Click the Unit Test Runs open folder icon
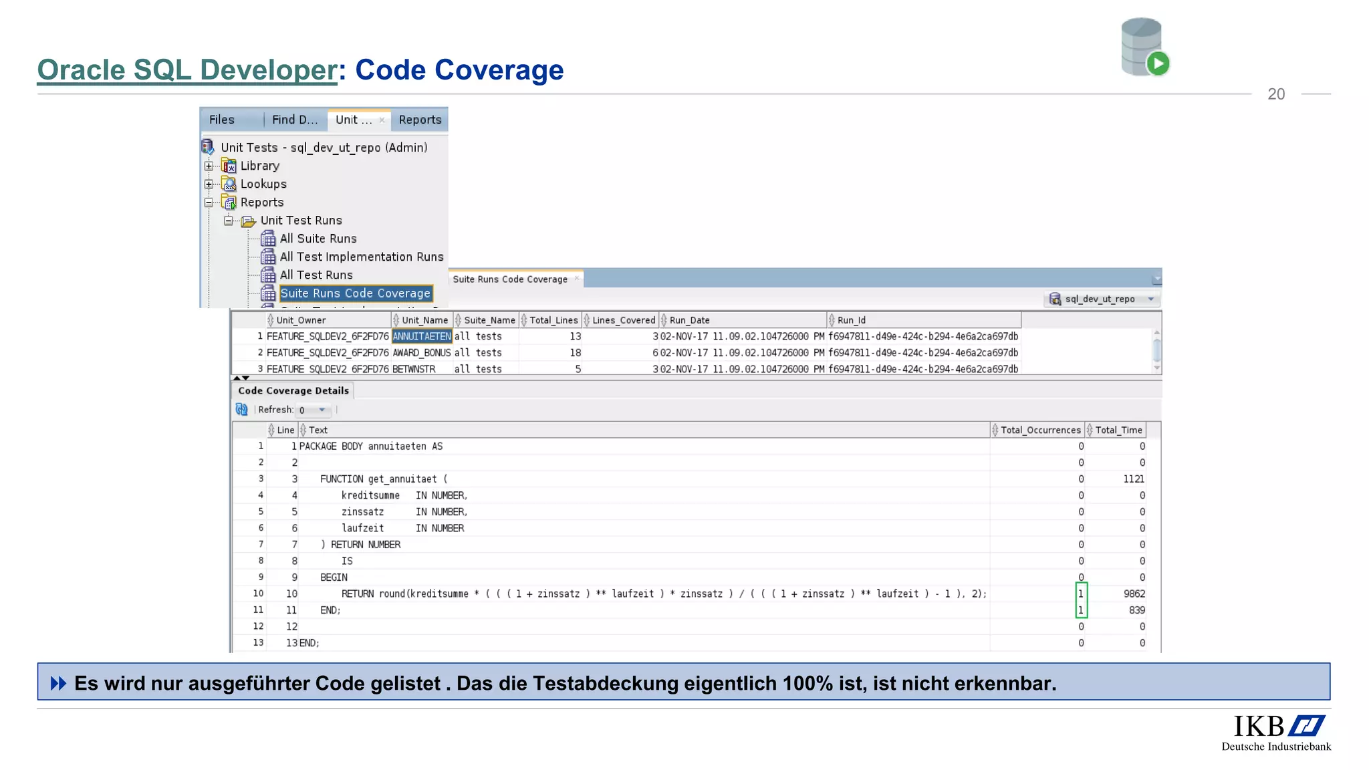Viewport: 1369px width, 770px height. 249,221
